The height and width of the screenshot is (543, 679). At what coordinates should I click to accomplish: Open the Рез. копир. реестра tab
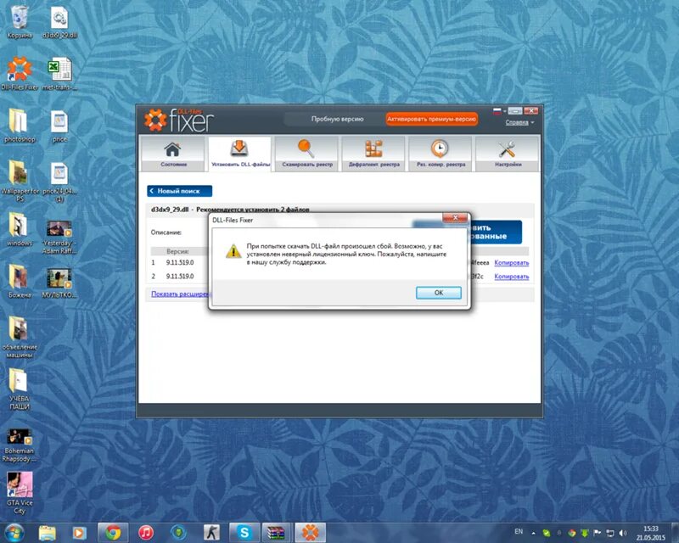(441, 154)
